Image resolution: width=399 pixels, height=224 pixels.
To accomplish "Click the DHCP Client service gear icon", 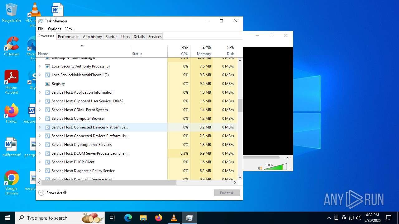I will (47, 162).
